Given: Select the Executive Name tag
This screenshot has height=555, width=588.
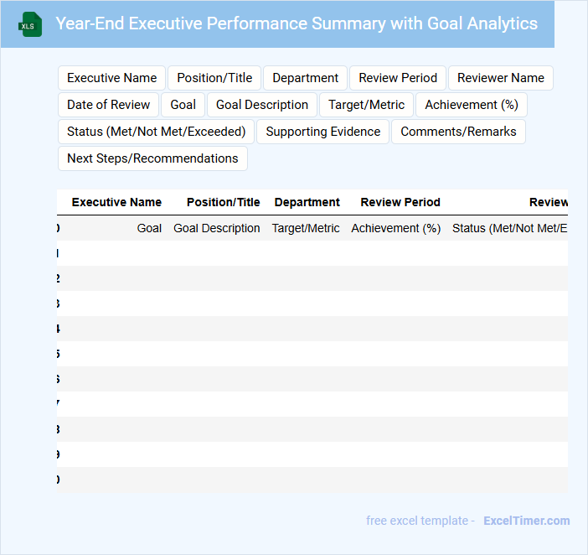Looking at the screenshot, I should pos(112,78).
